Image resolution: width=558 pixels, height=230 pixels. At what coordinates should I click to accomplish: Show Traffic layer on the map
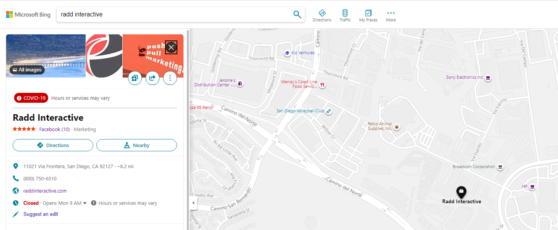pos(345,16)
